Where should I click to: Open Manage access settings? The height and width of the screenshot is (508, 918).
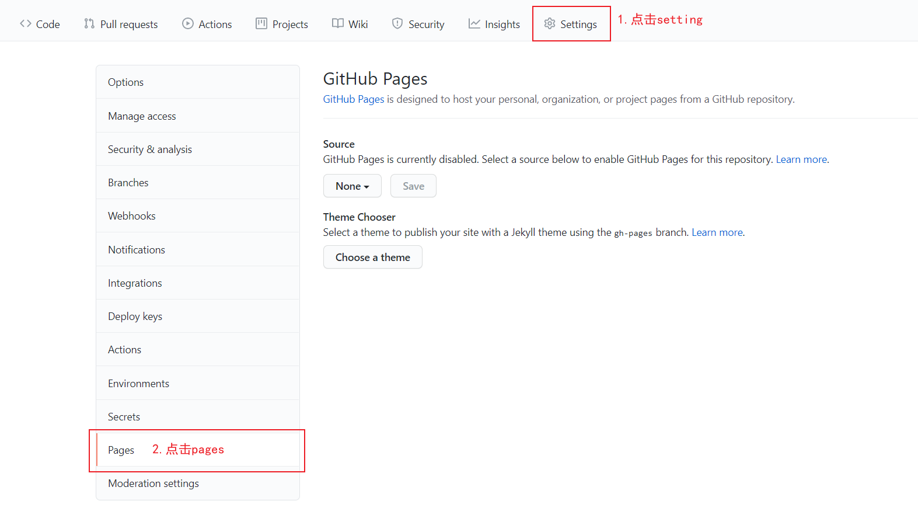click(198, 116)
